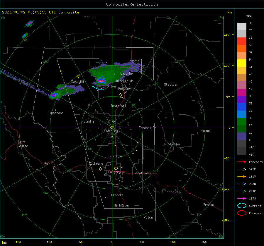The height and width of the screenshot is (246, 264).
Task: Click the RedDeer city label
Action: (124, 89)
